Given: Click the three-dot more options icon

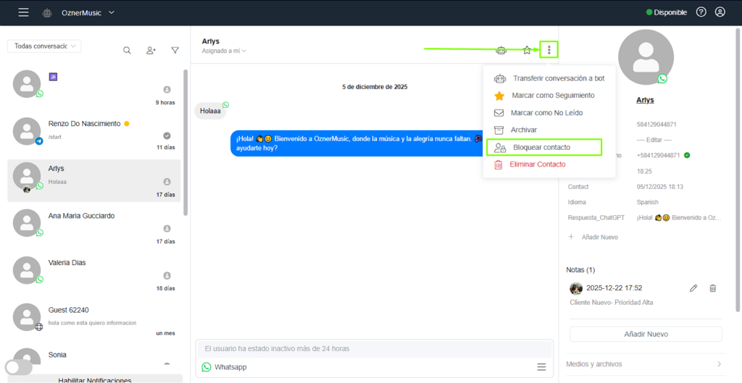Looking at the screenshot, I should click(x=550, y=50).
